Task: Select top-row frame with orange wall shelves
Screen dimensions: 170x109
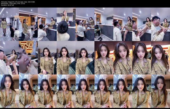Action: (28, 24)
